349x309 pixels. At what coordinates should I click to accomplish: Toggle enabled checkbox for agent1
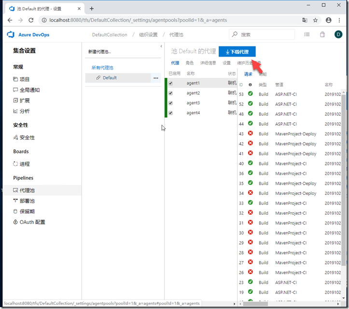tap(170, 83)
